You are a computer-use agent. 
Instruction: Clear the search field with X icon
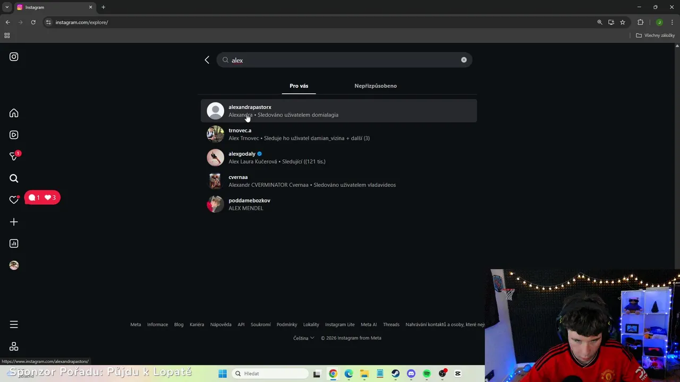click(x=464, y=60)
